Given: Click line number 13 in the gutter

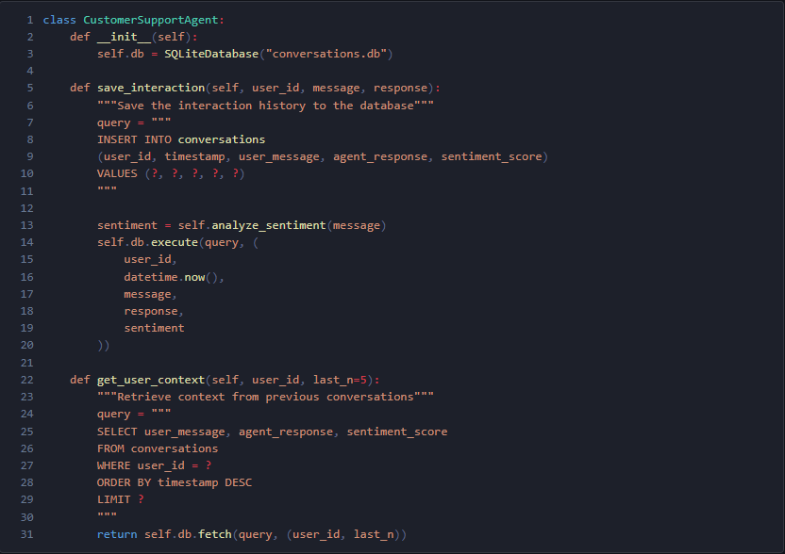Looking at the screenshot, I should (25, 225).
